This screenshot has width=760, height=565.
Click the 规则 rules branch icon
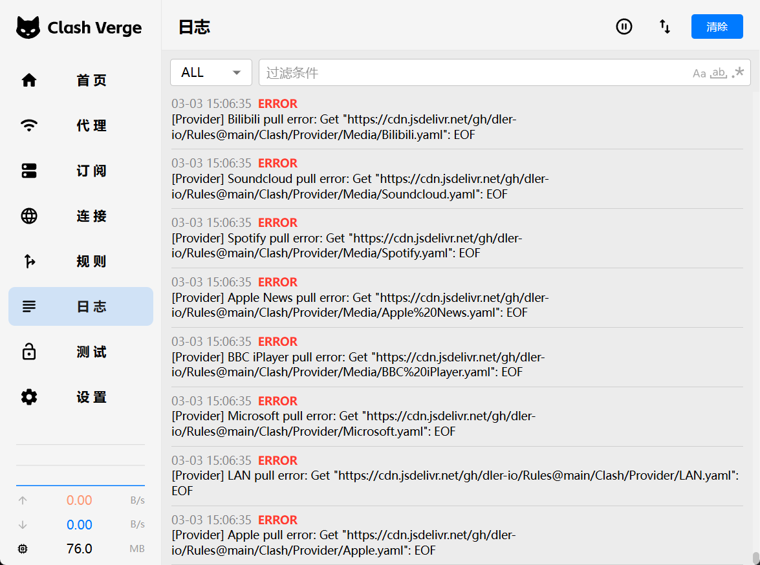pos(29,261)
